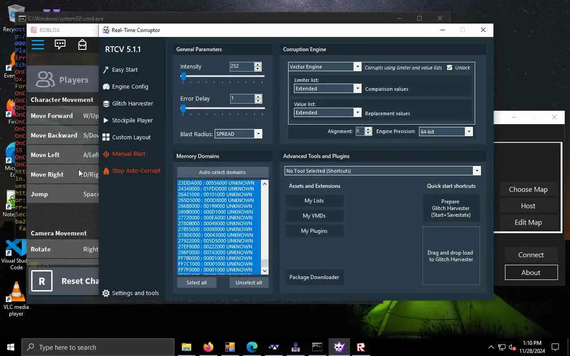Open Roblox chat bubble icon
570x356 pixels.
pyautogui.click(x=60, y=44)
